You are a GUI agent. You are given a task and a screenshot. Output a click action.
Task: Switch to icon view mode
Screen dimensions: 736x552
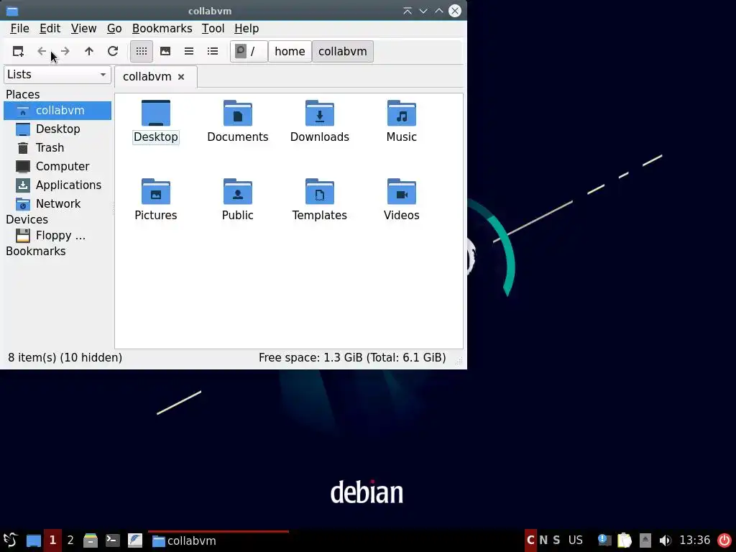142,51
